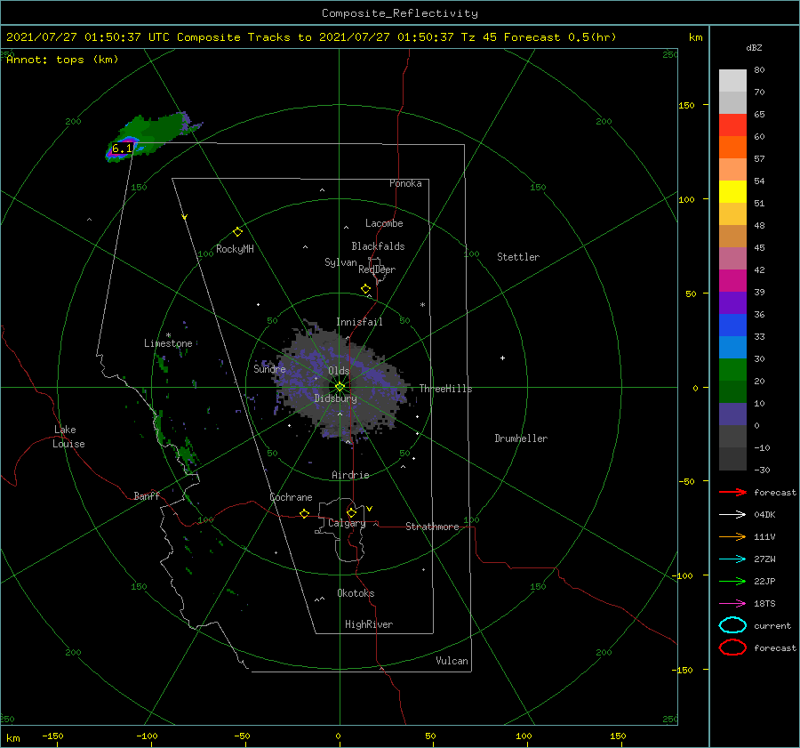Click the bright yellow 54 dBZ swatch
Viewport: 800px width, 748px height.
point(732,191)
